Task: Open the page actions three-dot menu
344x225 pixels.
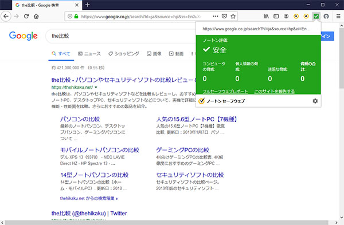Action: [216, 16]
